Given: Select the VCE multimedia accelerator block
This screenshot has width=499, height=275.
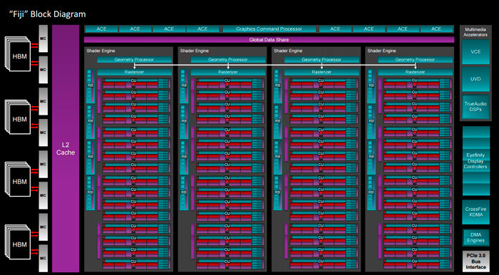Looking at the screenshot, I should [x=475, y=52].
